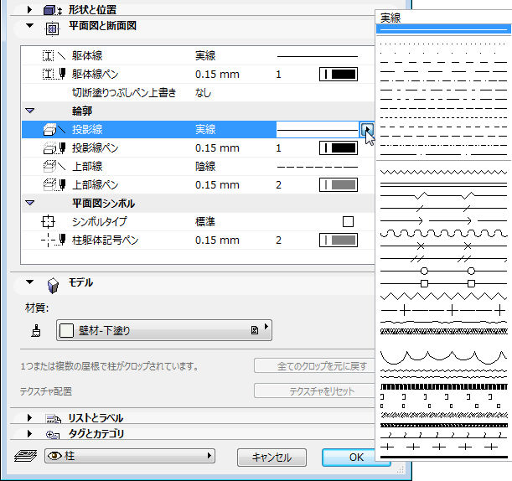Collapse the 平面図シンボル group triangle
The width and height of the screenshot is (512, 481).
30,203
